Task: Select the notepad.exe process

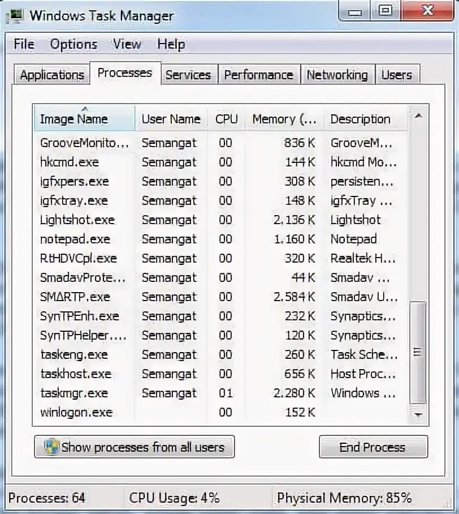Action: (x=221, y=239)
